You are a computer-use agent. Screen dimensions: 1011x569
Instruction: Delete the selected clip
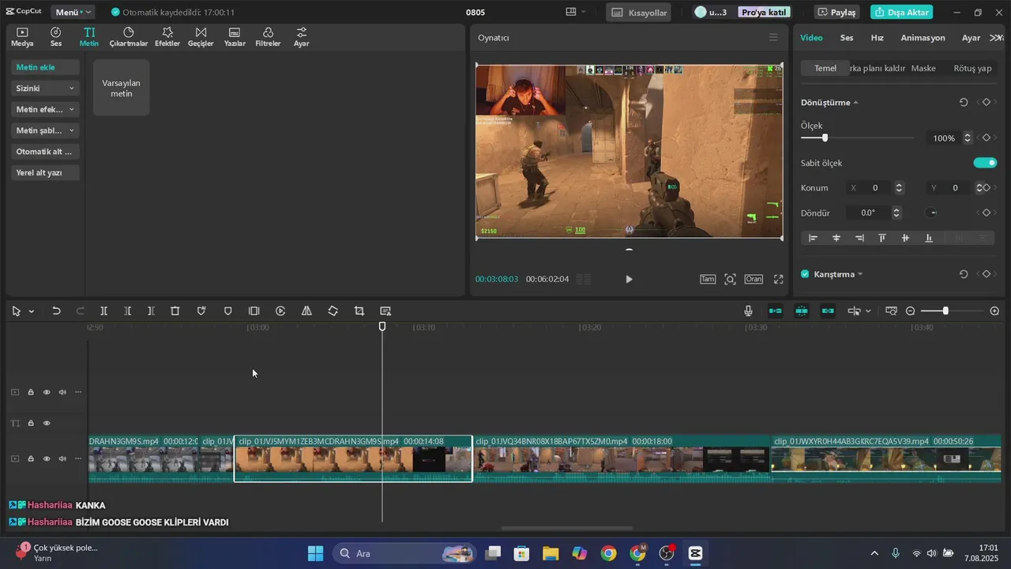pos(175,311)
